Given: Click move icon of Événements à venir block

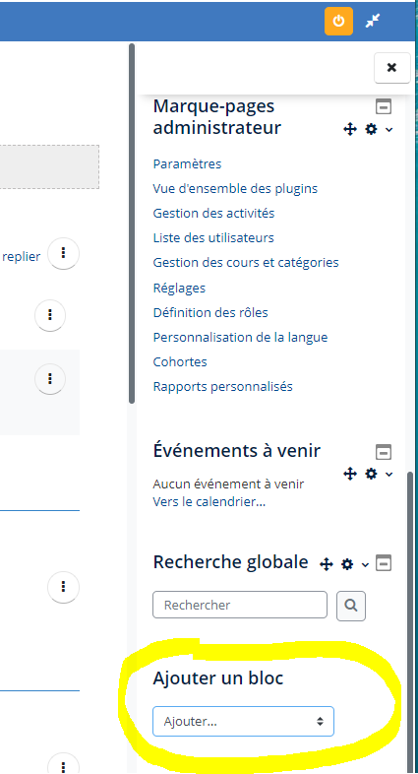Looking at the screenshot, I should [350, 474].
